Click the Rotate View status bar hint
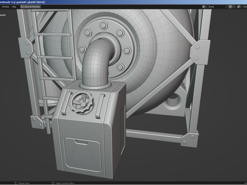Screen dimensions: 247x185 [x=22, y=183]
